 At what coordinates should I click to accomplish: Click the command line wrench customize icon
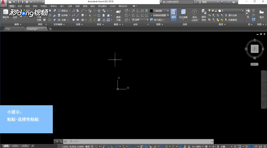pos(61,141)
